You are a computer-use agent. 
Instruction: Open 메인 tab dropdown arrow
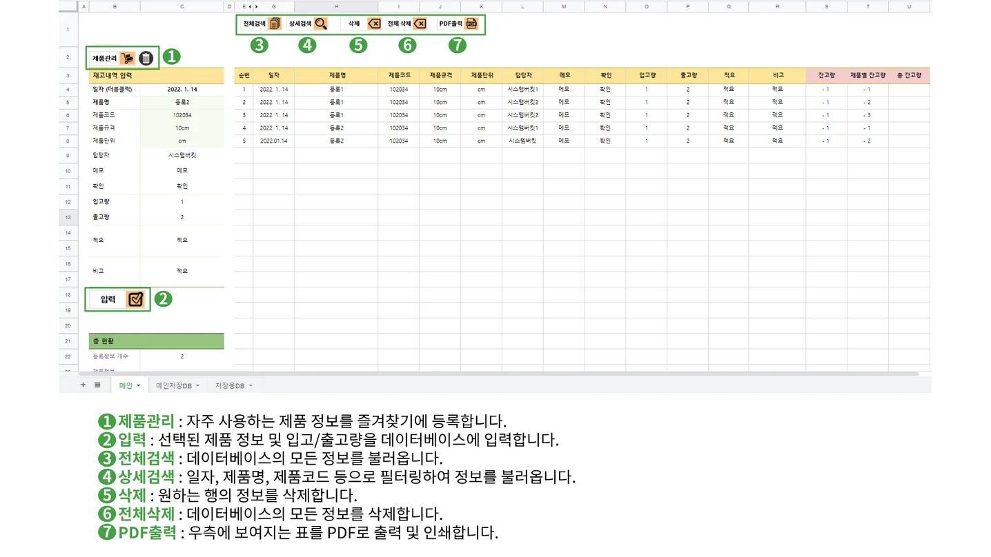pyautogui.click(x=139, y=385)
